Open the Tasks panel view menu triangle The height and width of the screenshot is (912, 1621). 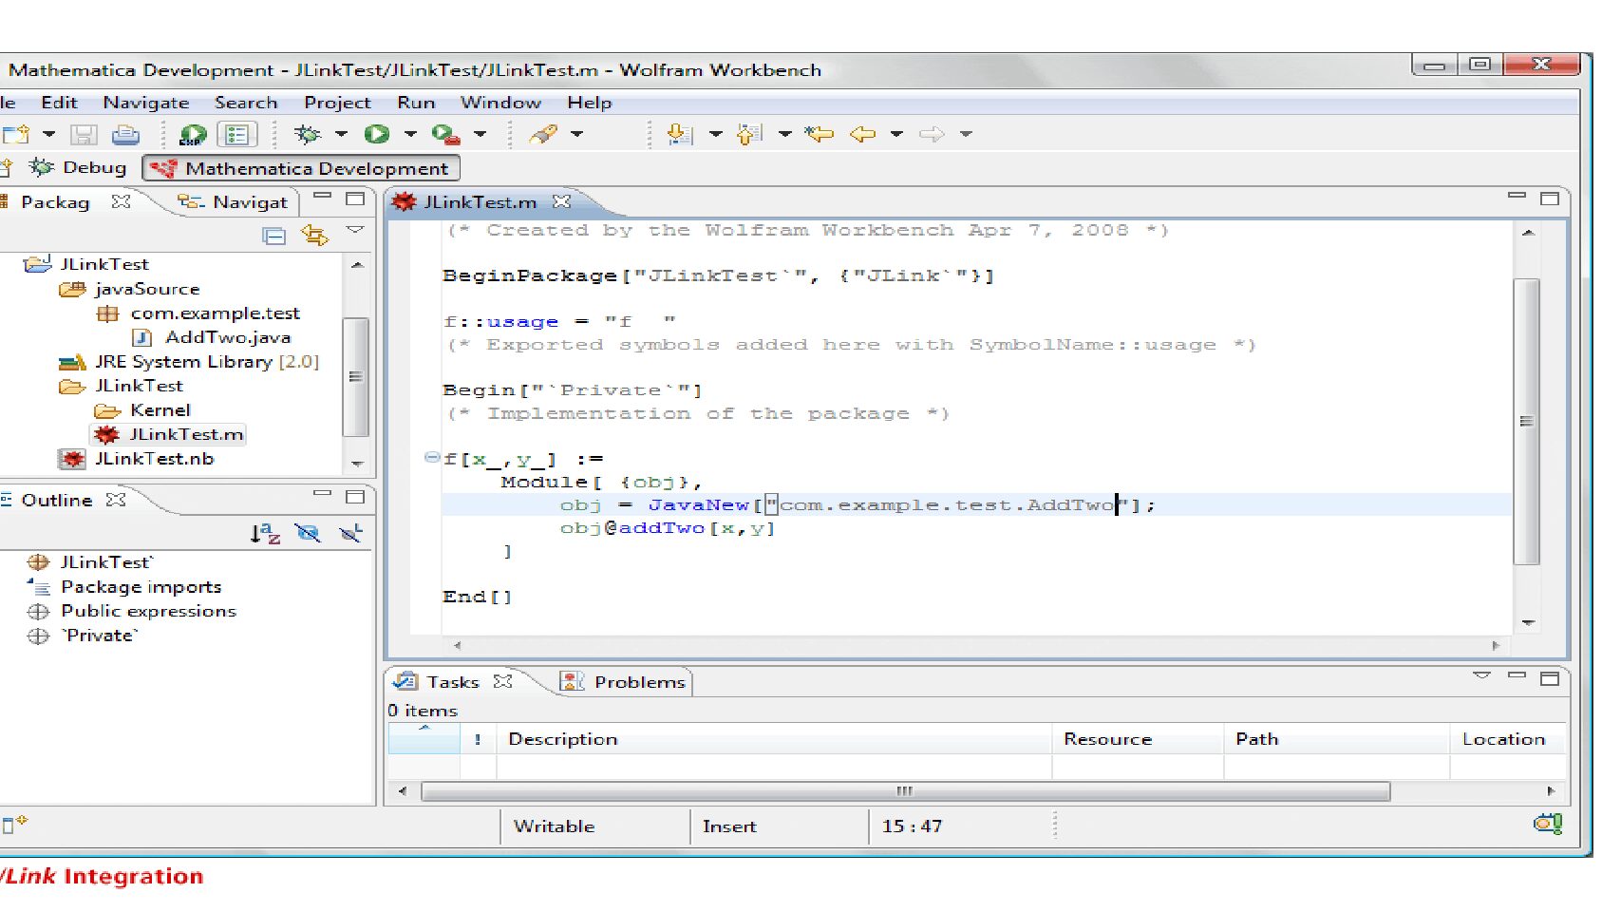1481,675
